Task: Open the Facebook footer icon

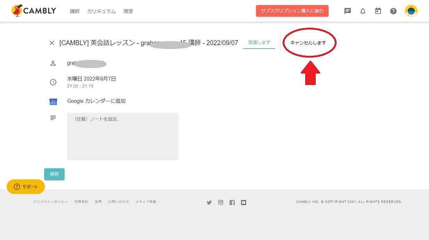Action: click(232, 203)
